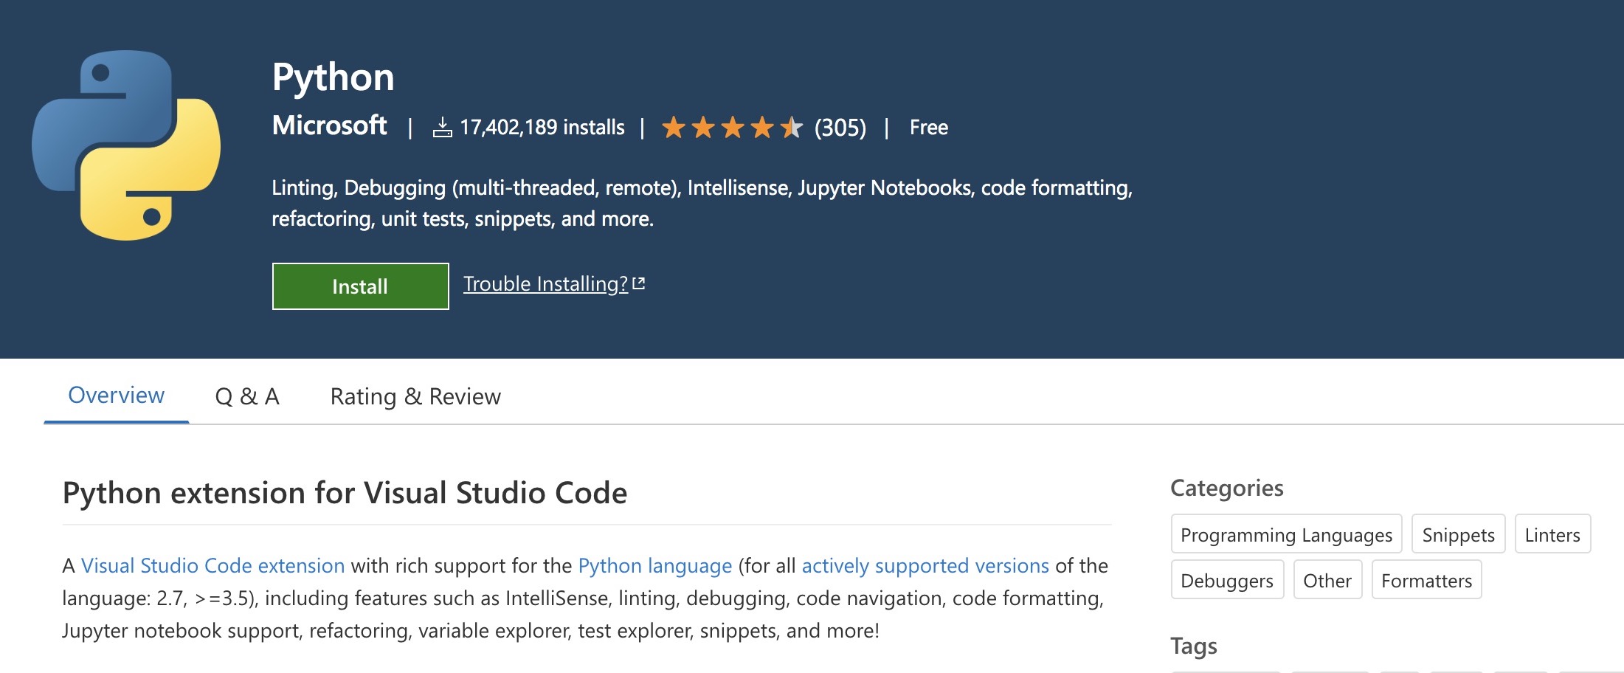The image size is (1624, 673).
Task: Select the Formatters category tag
Action: pyautogui.click(x=1426, y=580)
